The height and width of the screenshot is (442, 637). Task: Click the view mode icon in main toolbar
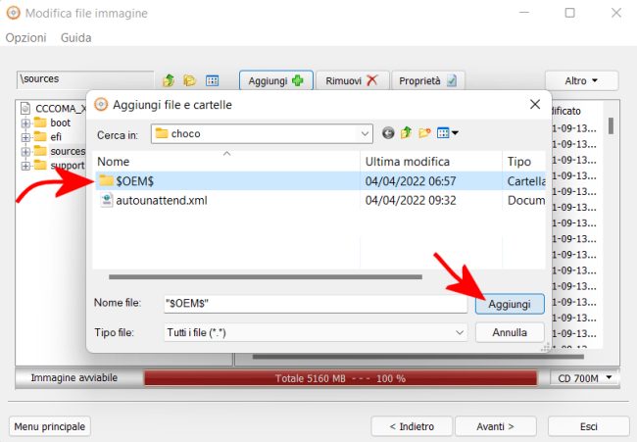(212, 80)
